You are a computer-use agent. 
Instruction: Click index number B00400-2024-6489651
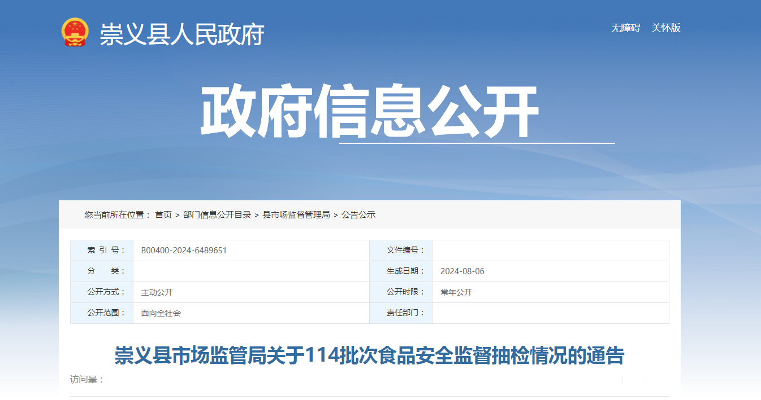coord(184,250)
